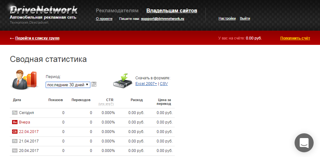Click the '(что это?)' CTR hint
This screenshot has width=320, height=157.
(x=106, y=104)
